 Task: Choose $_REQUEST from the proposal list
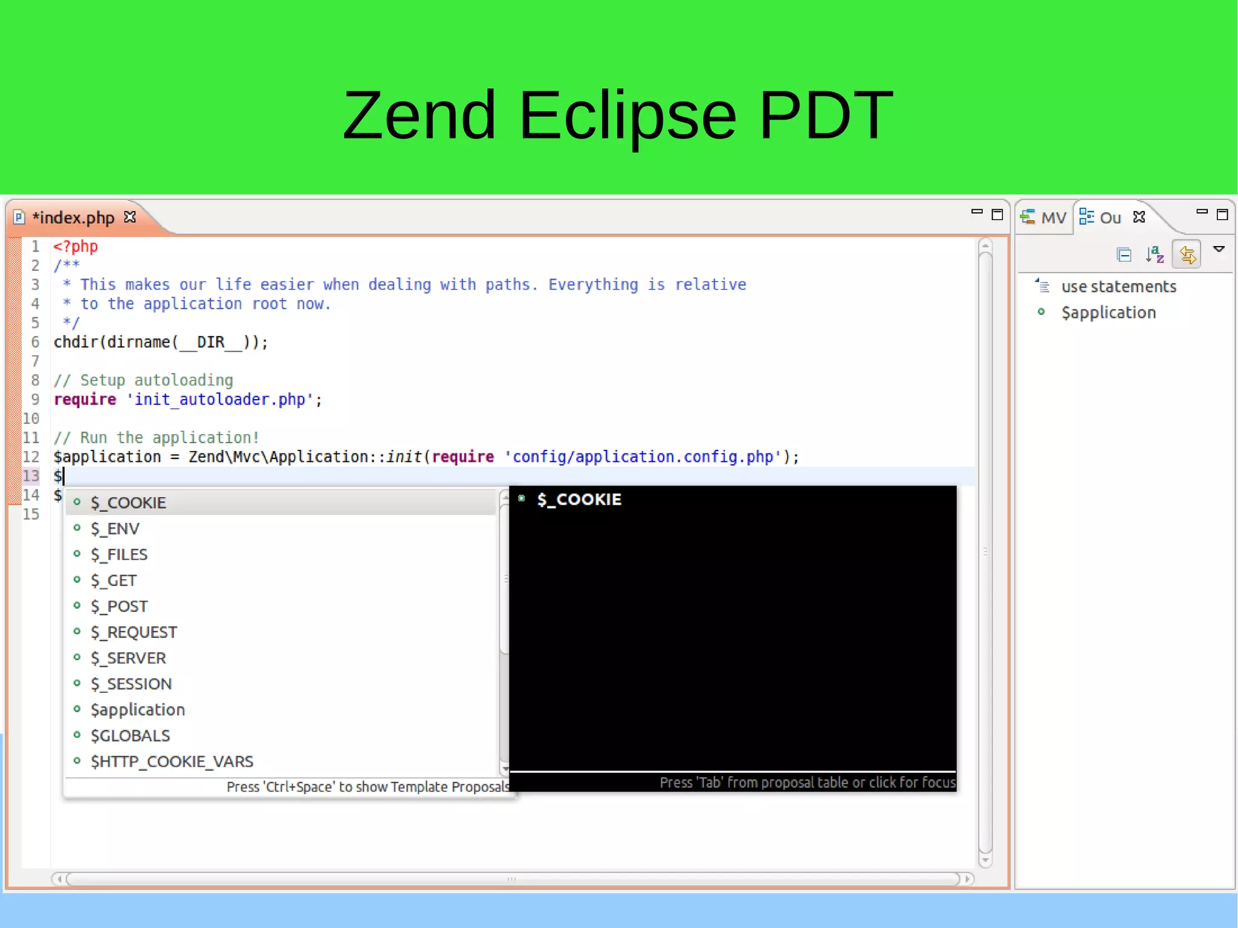[x=280, y=632]
